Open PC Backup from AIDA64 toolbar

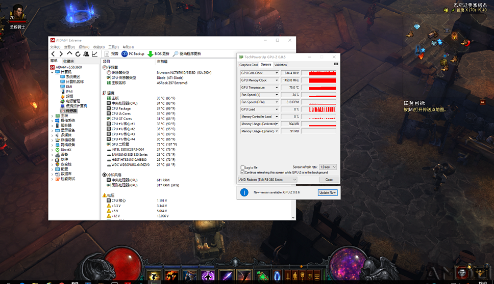(x=133, y=54)
